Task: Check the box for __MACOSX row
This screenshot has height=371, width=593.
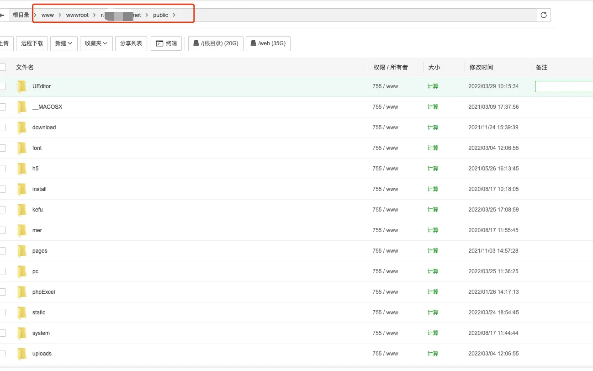Action: (x=3, y=107)
